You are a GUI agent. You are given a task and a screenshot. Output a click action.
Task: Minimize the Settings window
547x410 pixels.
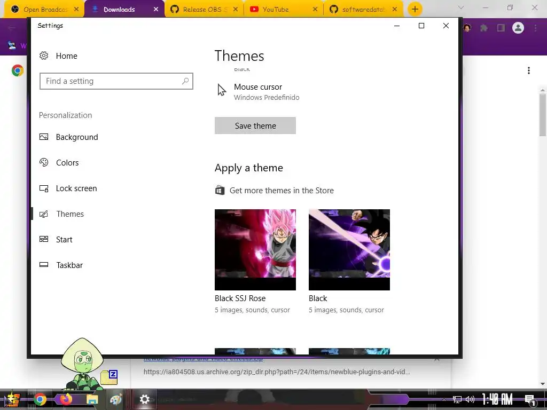tap(397, 26)
